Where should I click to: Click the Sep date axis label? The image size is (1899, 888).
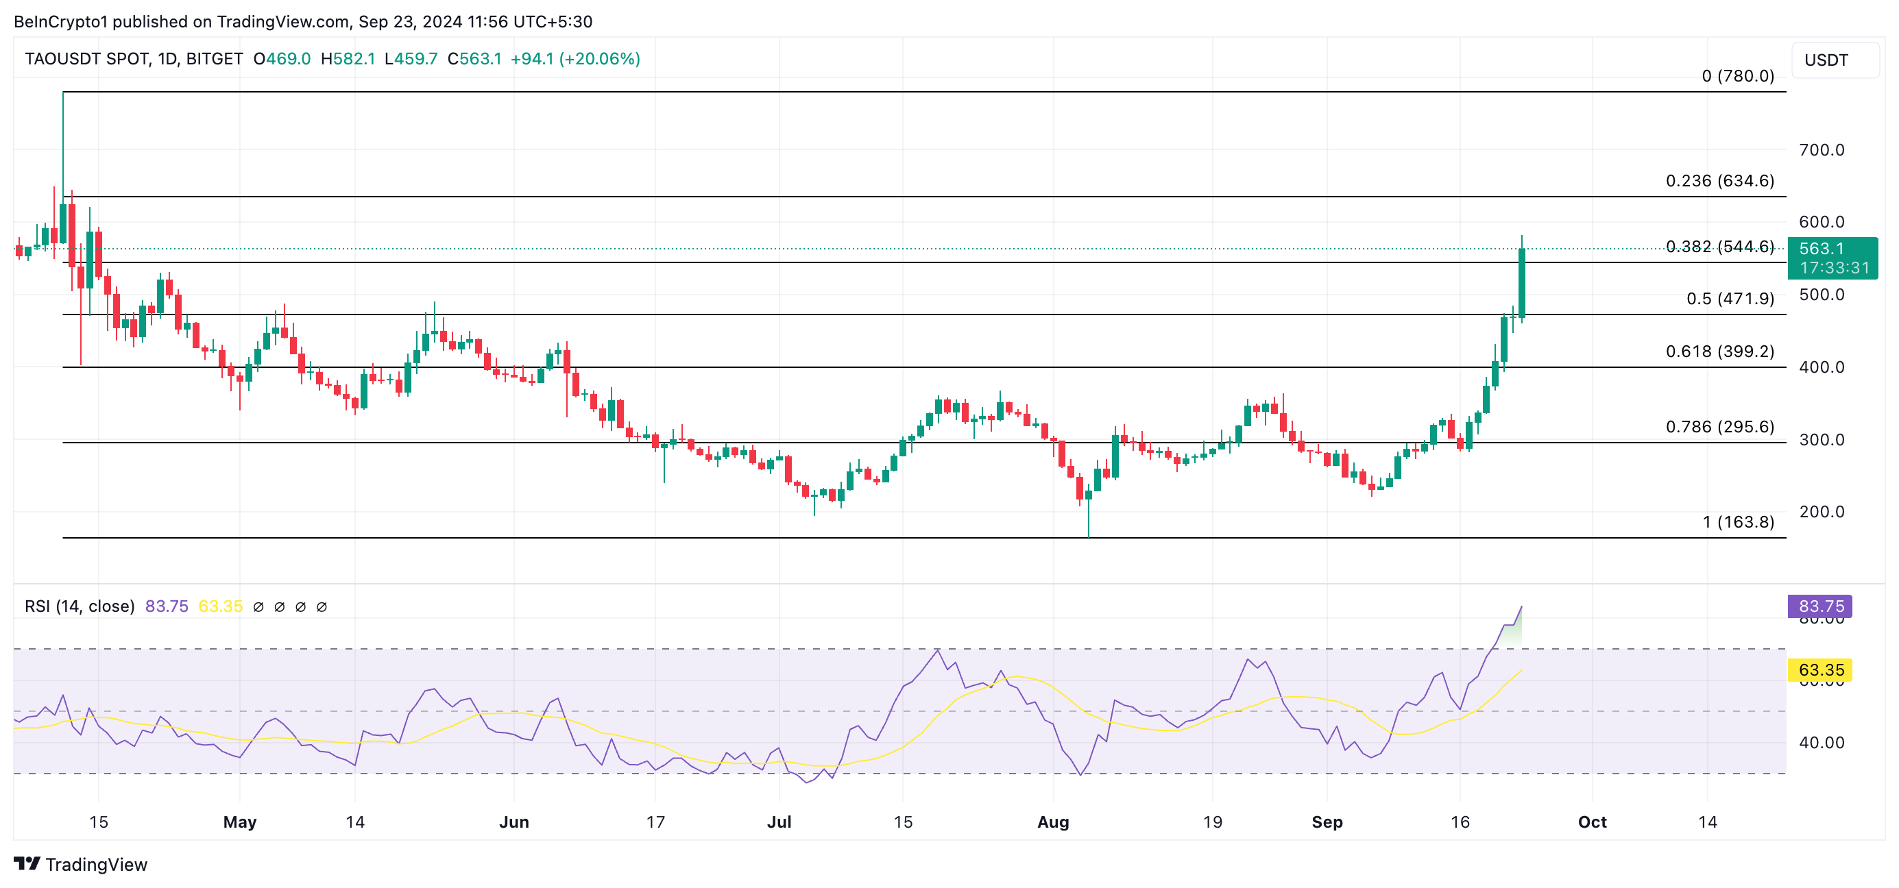pyautogui.click(x=1327, y=822)
